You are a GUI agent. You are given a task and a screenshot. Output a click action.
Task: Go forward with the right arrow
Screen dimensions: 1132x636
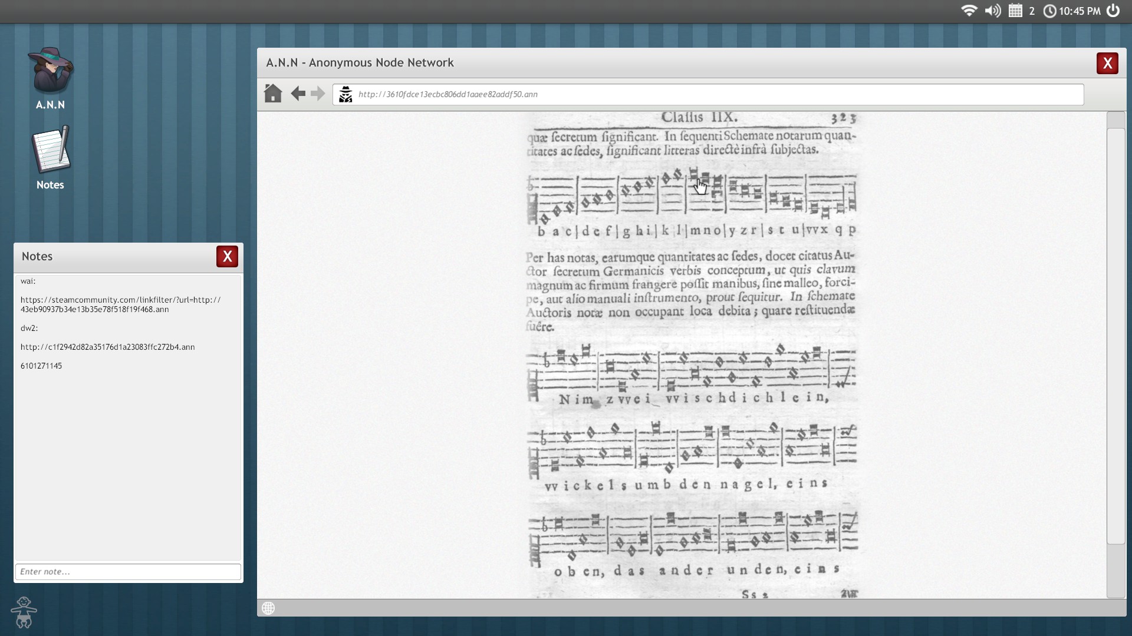click(x=318, y=94)
